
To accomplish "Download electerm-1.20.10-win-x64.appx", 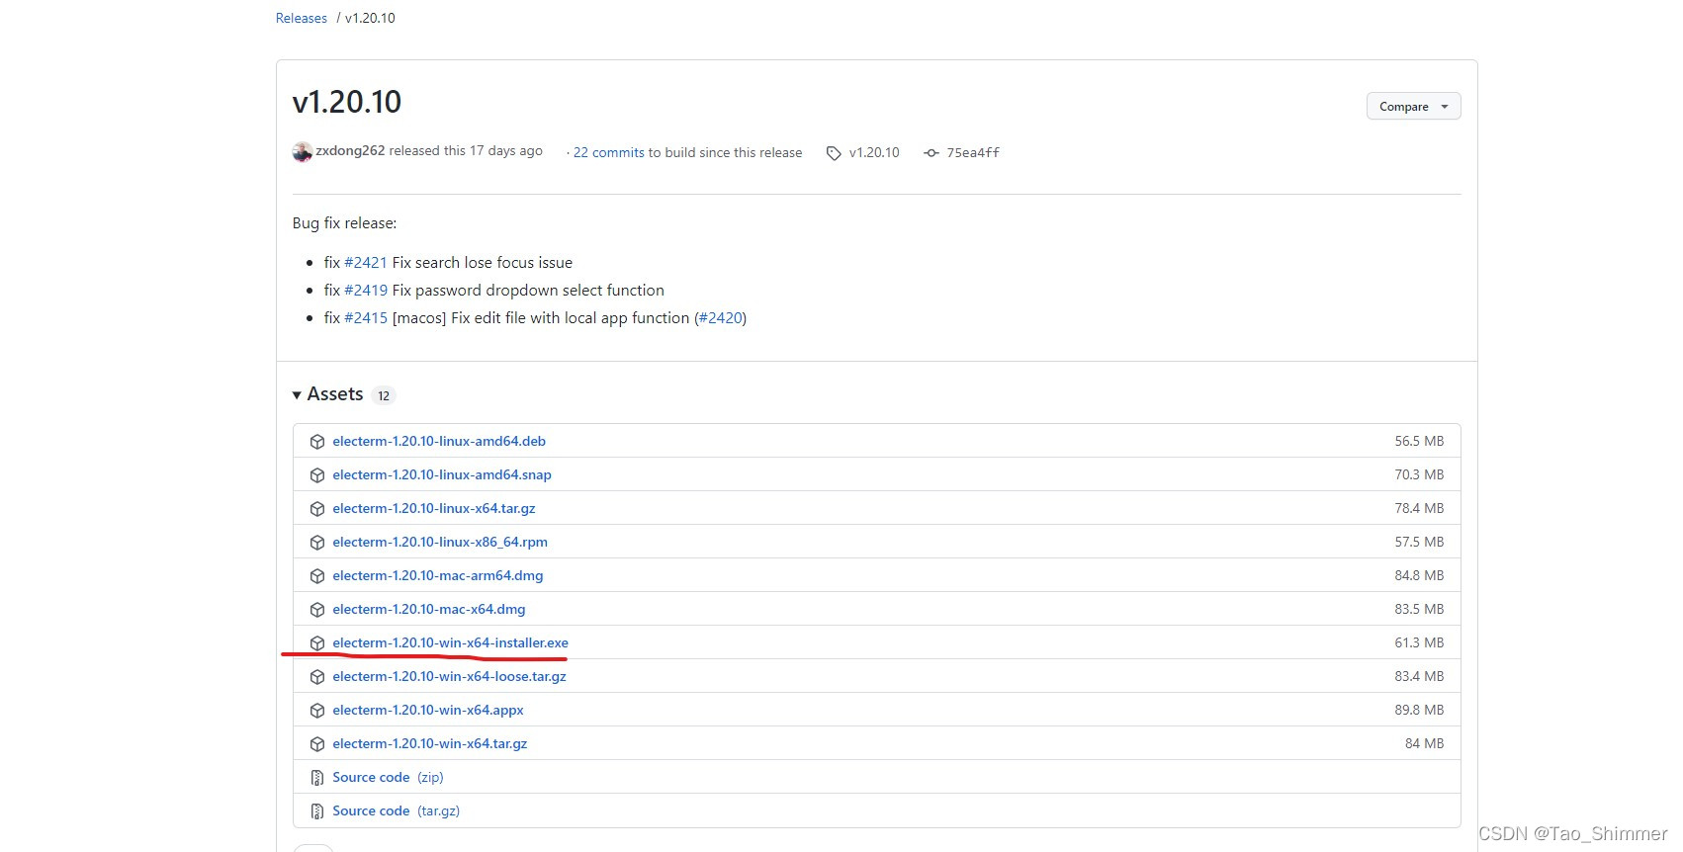I will pos(428,710).
